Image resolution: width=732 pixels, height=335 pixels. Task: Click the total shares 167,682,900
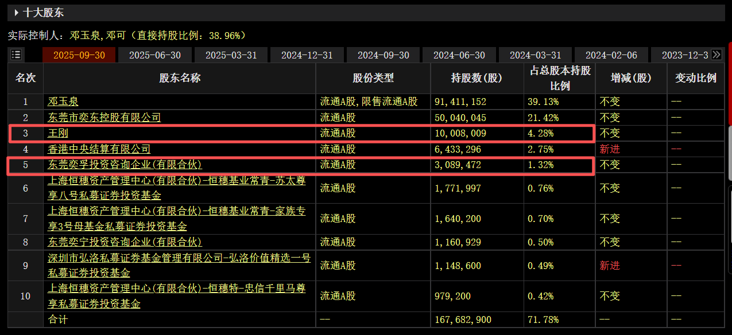click(463, 320)
